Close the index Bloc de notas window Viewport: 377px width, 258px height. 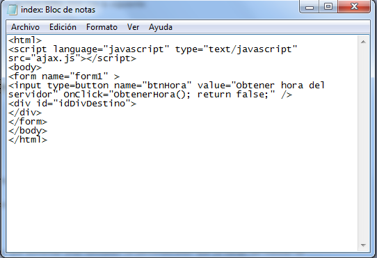pyautogui.click(x=354, y=6)
